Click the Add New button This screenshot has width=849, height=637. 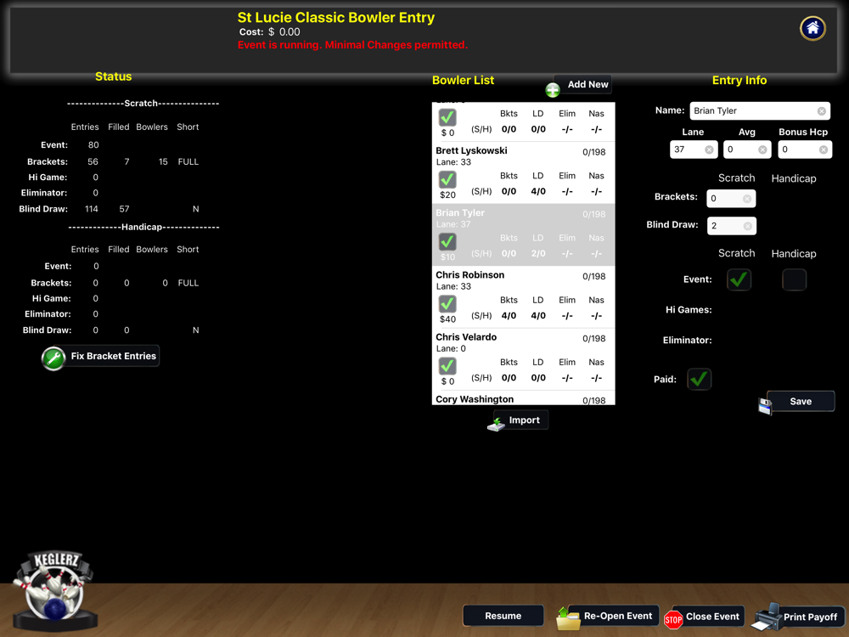pos(582,84)
